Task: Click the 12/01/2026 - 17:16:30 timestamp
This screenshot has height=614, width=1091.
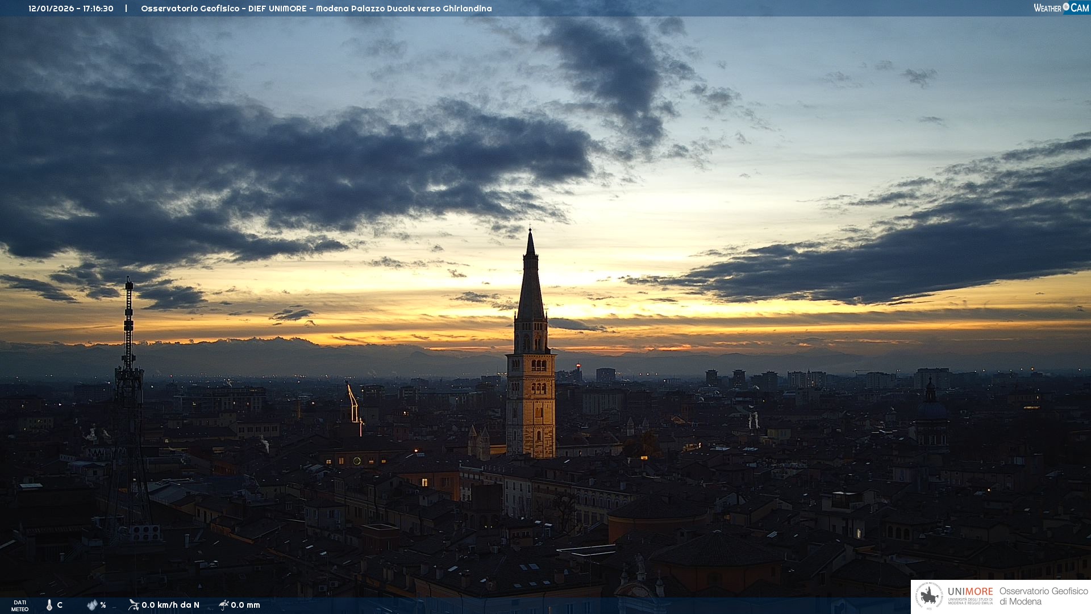Action: 71,9
